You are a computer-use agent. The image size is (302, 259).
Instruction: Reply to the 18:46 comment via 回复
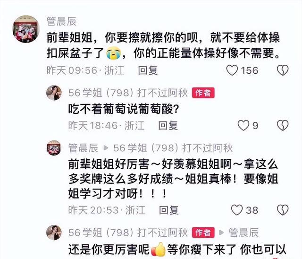click(168, 126)
